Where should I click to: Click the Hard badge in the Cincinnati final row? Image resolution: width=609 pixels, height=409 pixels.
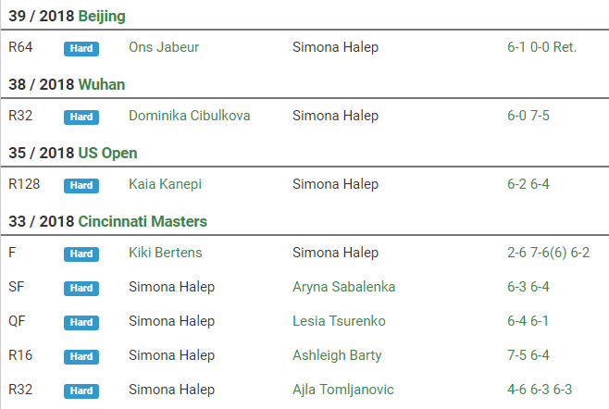pos(81,254)
